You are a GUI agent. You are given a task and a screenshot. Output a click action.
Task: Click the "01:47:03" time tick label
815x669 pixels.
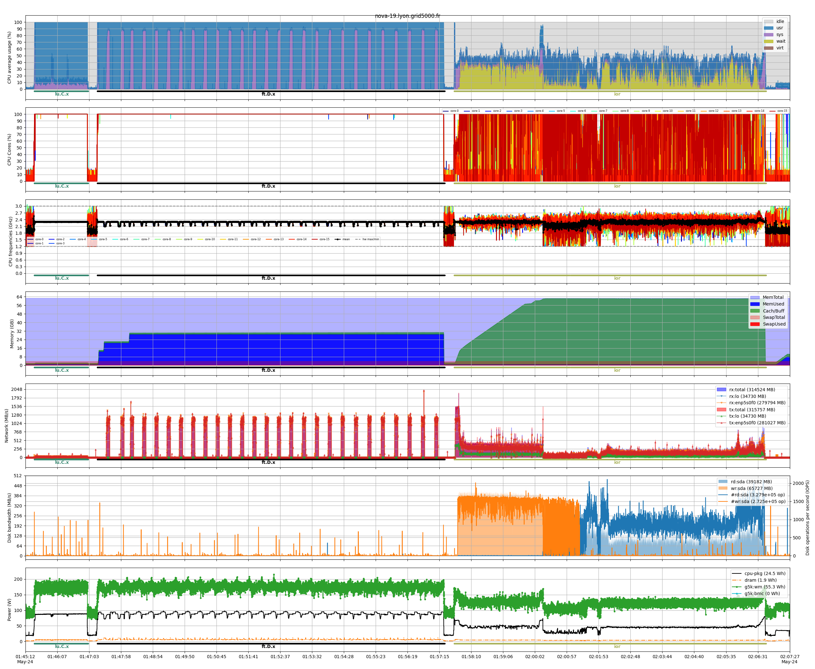click(89, 657)
